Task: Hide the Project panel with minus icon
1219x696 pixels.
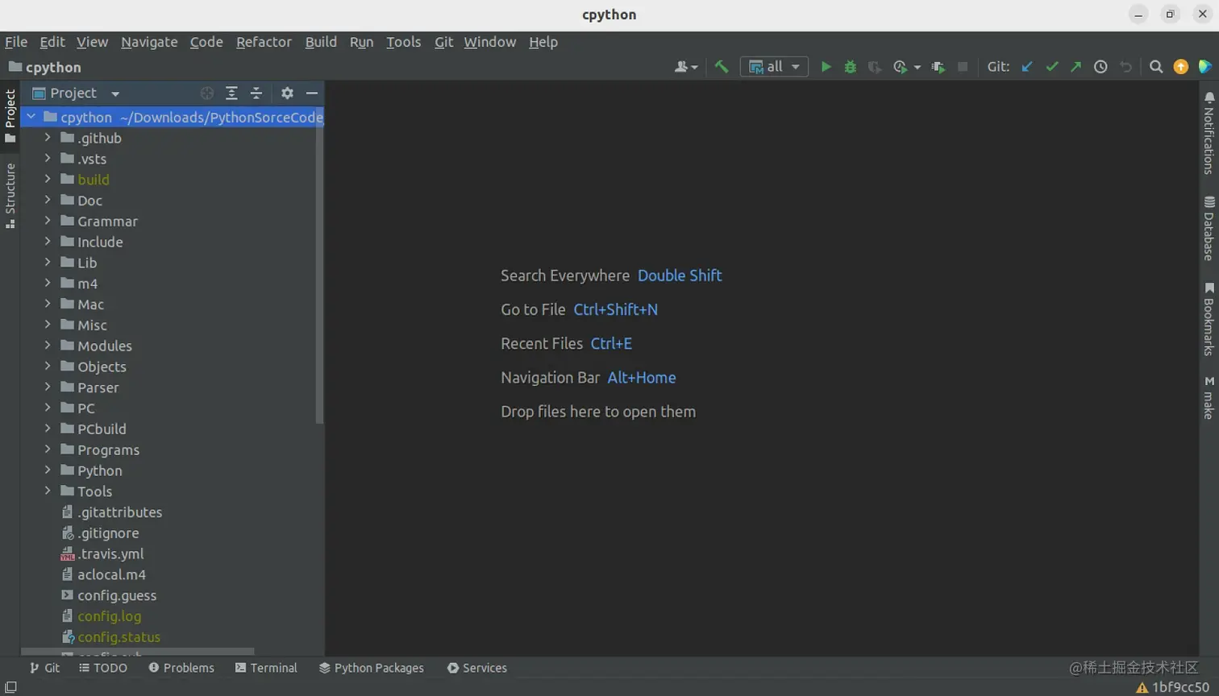Action: [312, 93]
